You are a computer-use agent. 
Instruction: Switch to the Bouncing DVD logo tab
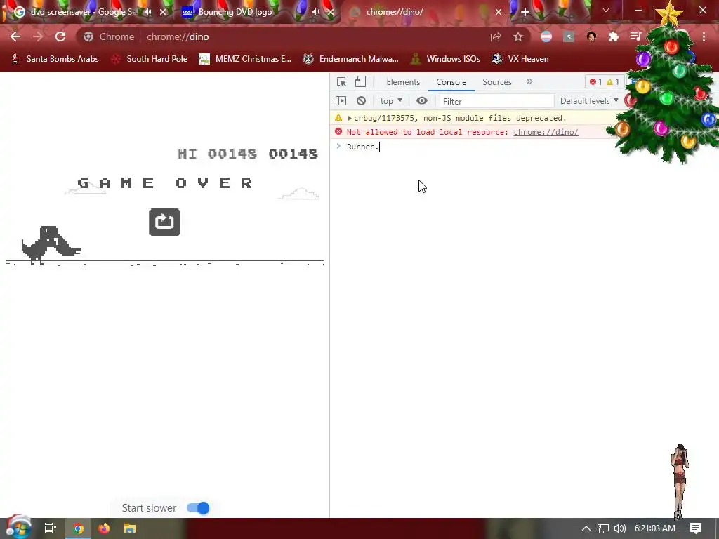[x=235, y=12]
